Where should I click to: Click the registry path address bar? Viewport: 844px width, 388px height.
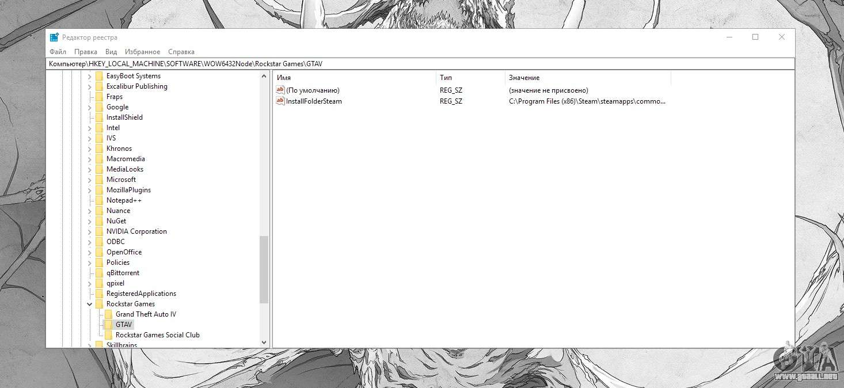(420, 64)
